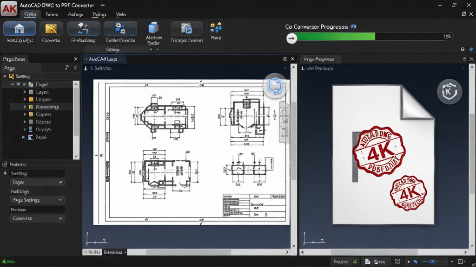This screenshot has width=476, height=267.
Task: Click the Rarrp blocks icon
Action: pyautogui.click(x=216, y=27)
